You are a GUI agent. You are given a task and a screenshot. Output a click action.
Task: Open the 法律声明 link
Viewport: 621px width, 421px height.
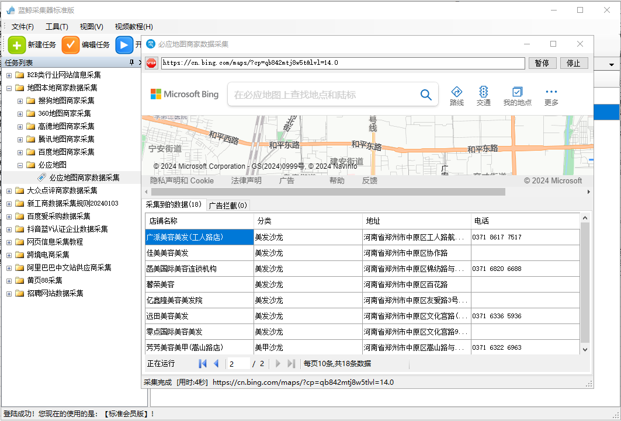coord(247,181)
